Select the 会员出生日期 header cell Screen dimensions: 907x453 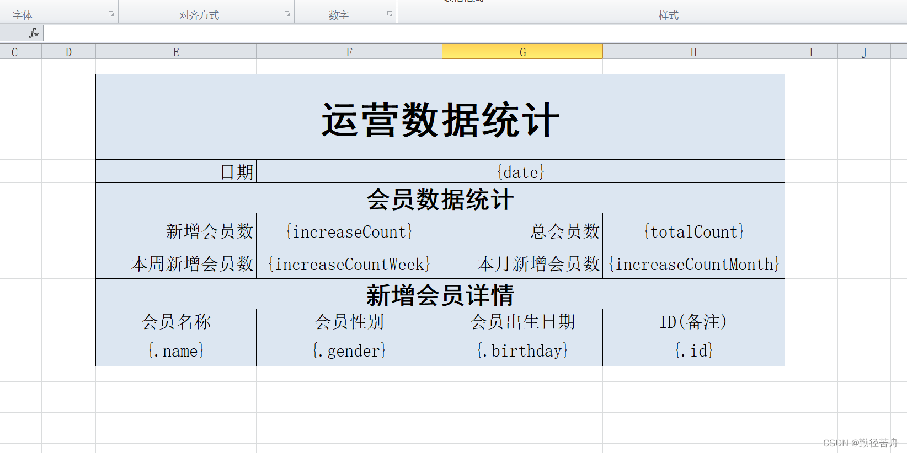[x=522, y=321]
